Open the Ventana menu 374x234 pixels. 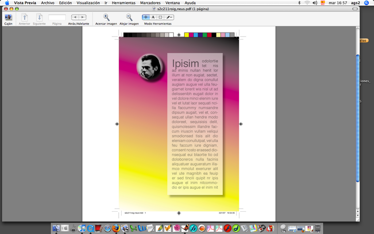click(172, 3)
